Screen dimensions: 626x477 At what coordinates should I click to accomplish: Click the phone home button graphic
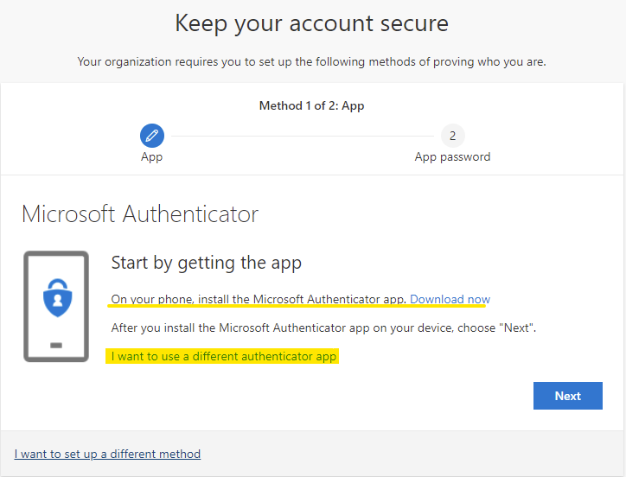coord(56,346)
